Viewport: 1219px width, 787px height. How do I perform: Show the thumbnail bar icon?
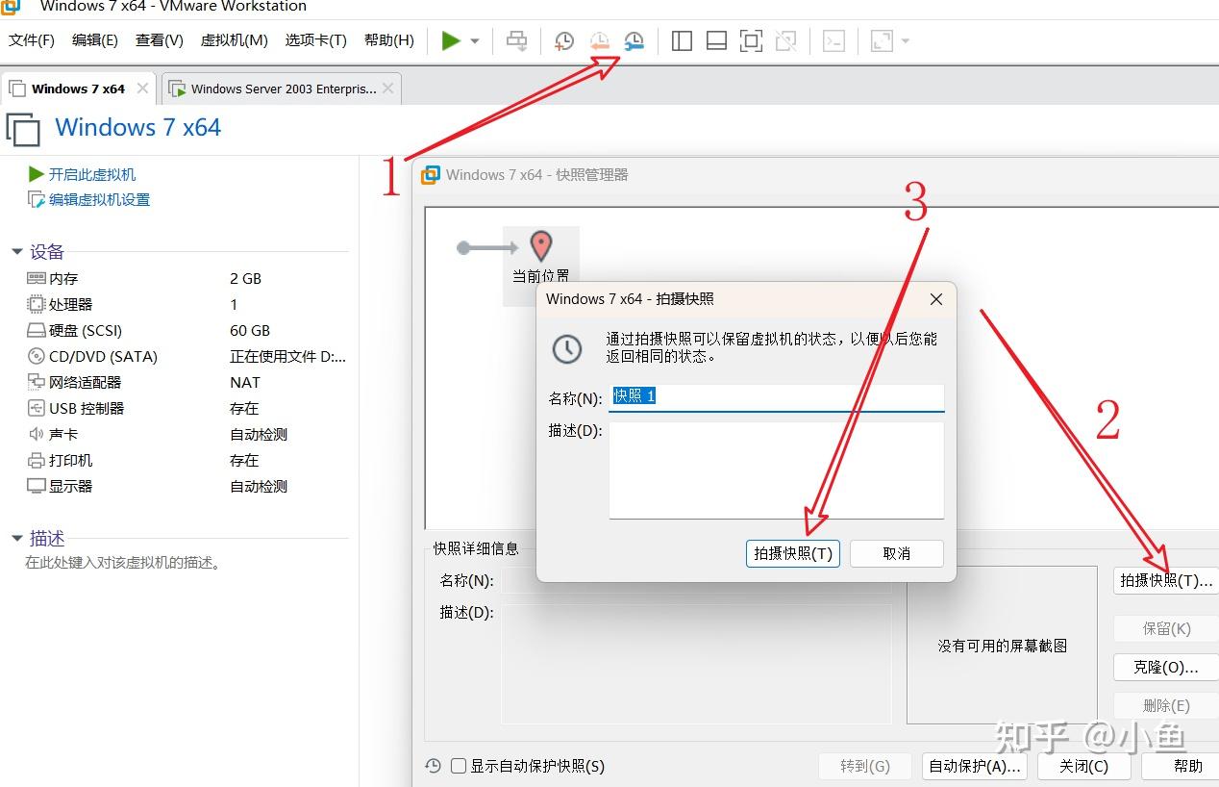click(x=716, y=40)
